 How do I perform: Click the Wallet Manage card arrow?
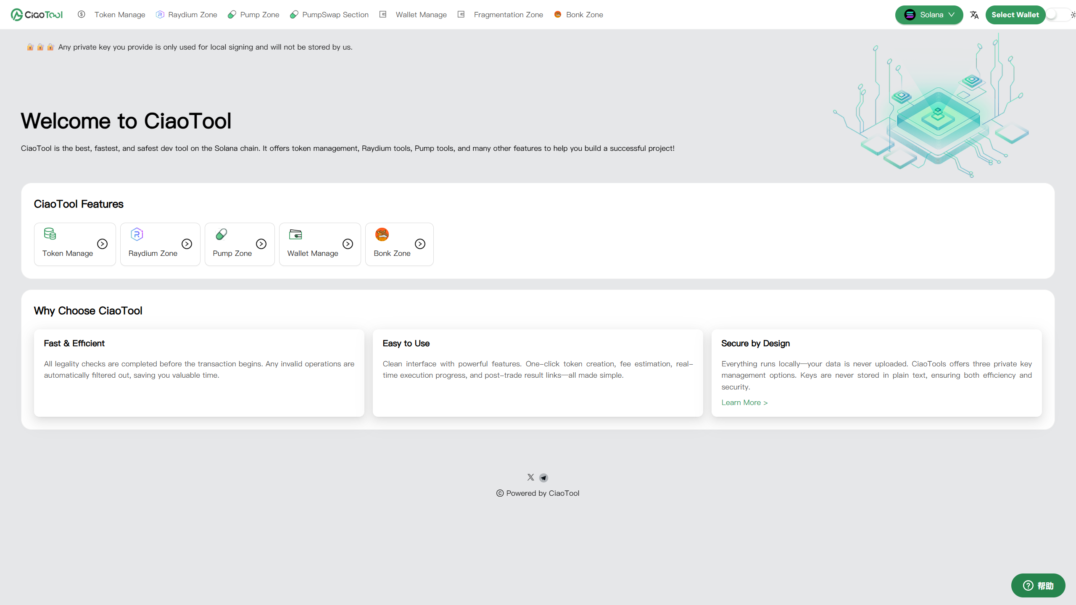tap(348, 244)
